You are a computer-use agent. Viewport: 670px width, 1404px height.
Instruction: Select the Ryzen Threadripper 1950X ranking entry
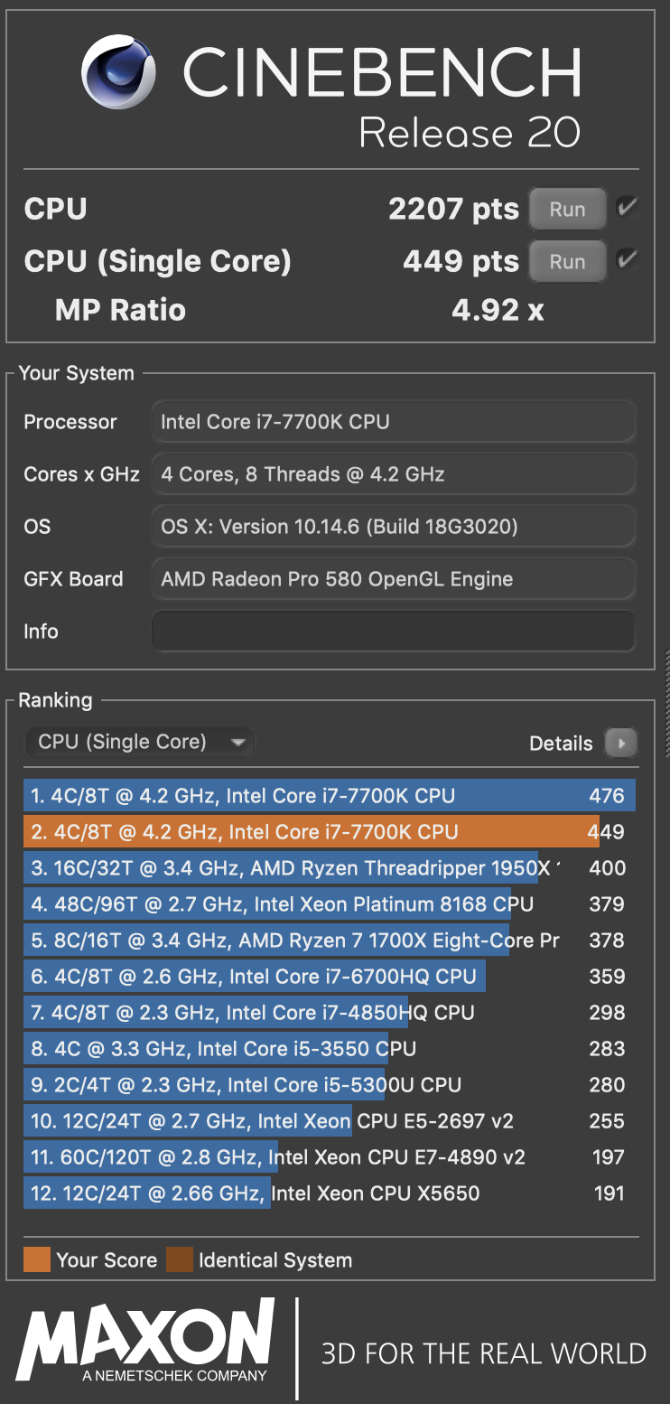tap(329, 868)
